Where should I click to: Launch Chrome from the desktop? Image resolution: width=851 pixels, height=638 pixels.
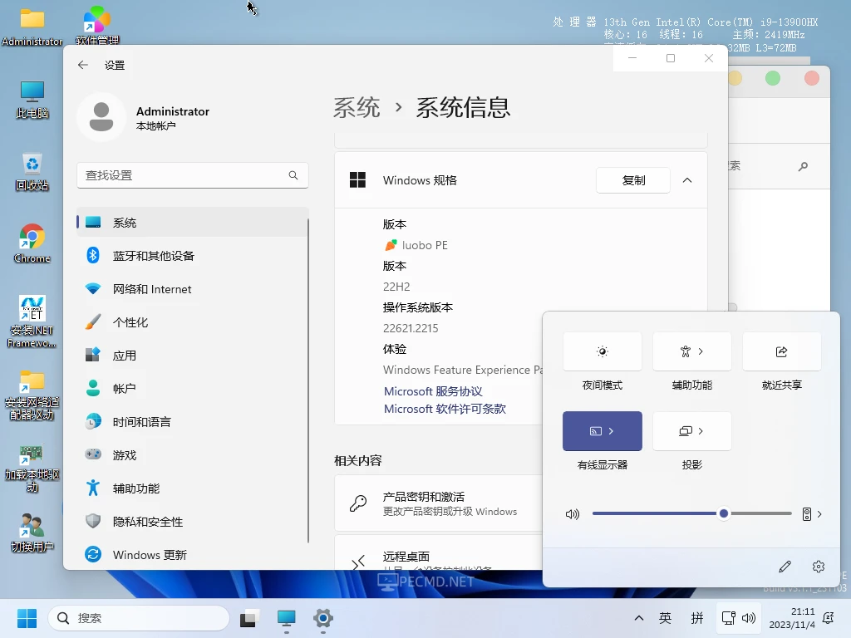pyautogui.click(x=32, y=243)
